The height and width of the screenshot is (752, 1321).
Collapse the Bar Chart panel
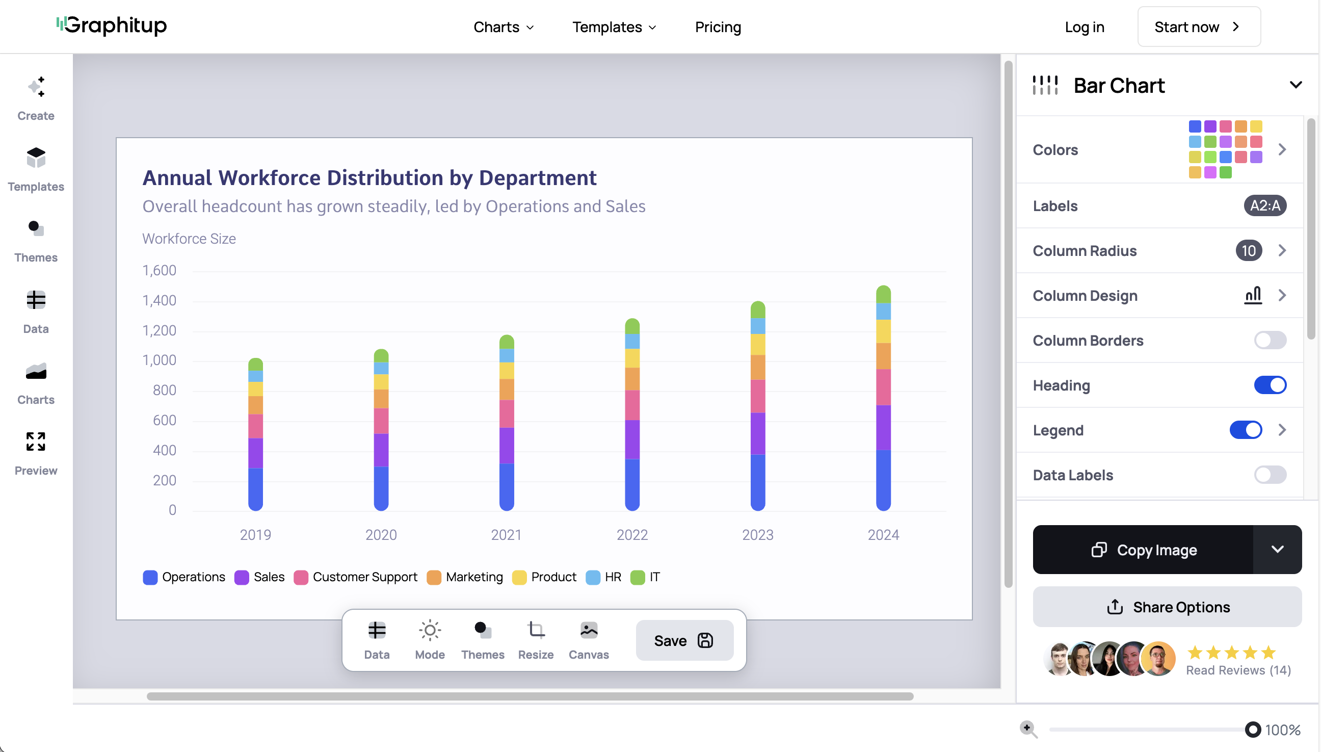coord(1297,85)
